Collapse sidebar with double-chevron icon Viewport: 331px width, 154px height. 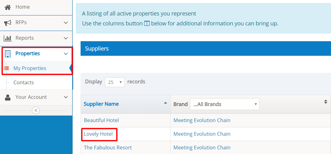point(36,110)
